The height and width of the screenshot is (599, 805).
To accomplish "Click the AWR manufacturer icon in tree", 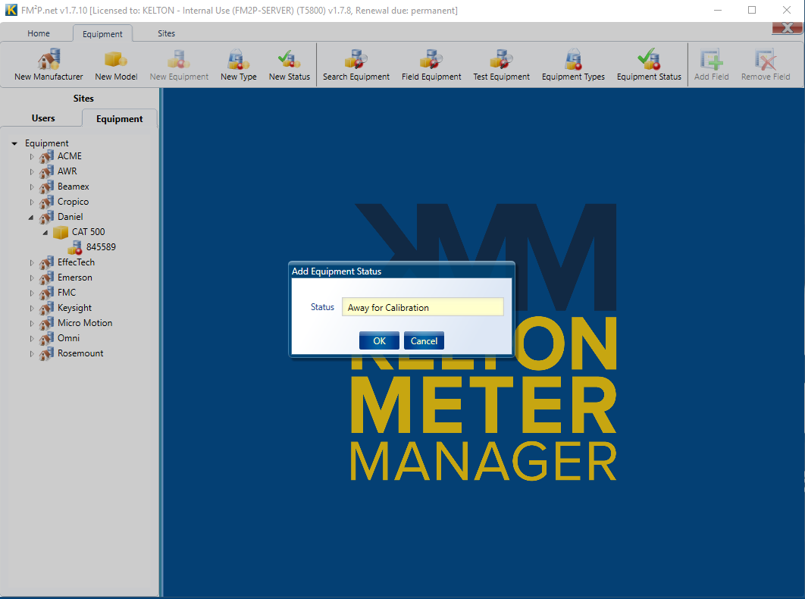I will (x=47, y=171).
